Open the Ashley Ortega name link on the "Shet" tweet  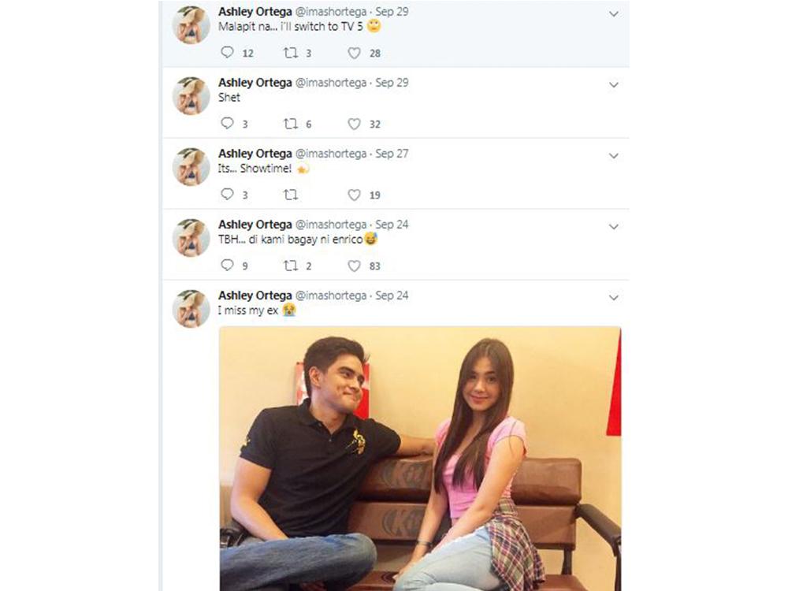click(255, 83)
